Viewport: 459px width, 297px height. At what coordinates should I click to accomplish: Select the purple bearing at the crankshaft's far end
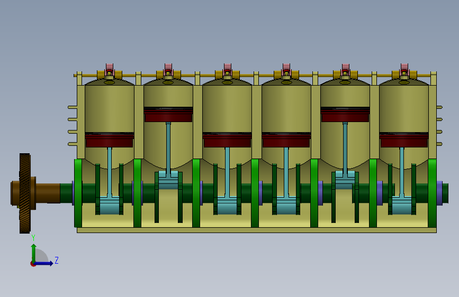pos(439,193)
